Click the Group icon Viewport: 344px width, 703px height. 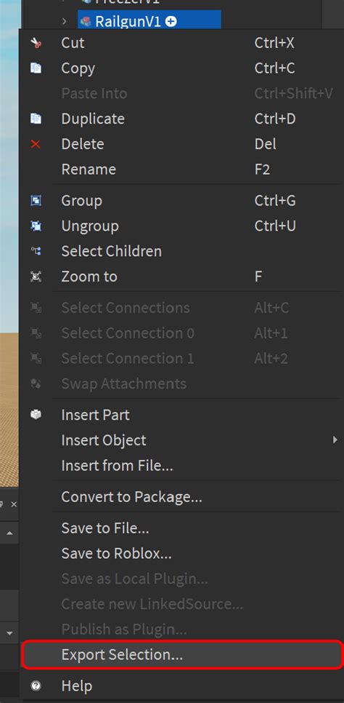pyautogui.click(x=36, y=200)
